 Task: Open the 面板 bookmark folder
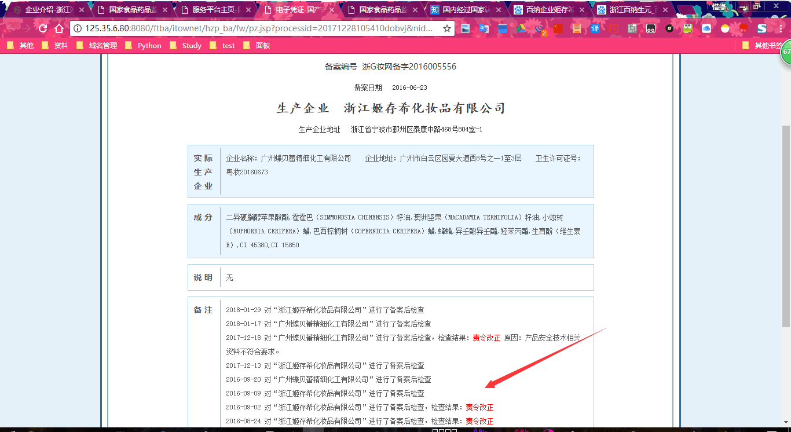coord(257,46)
